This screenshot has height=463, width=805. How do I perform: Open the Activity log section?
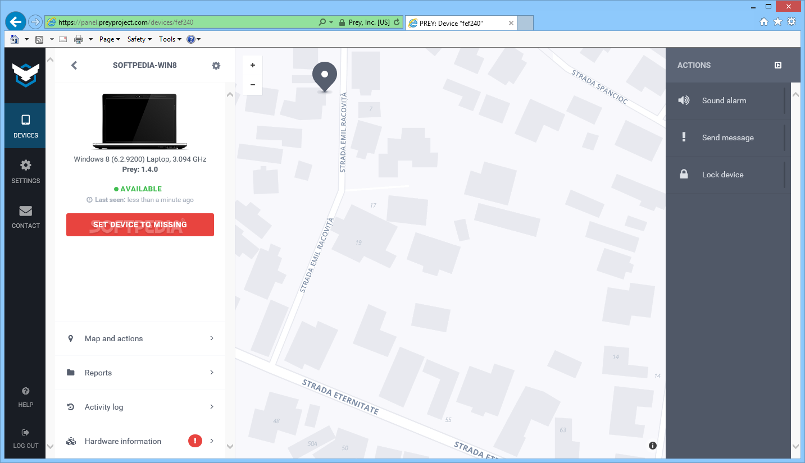coord(140,407)
